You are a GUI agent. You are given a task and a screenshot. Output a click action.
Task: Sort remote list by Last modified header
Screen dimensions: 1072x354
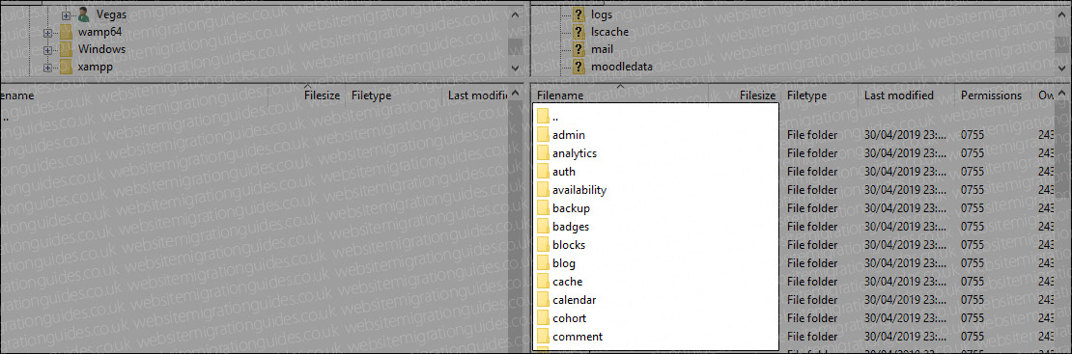(x=899, y=95)
